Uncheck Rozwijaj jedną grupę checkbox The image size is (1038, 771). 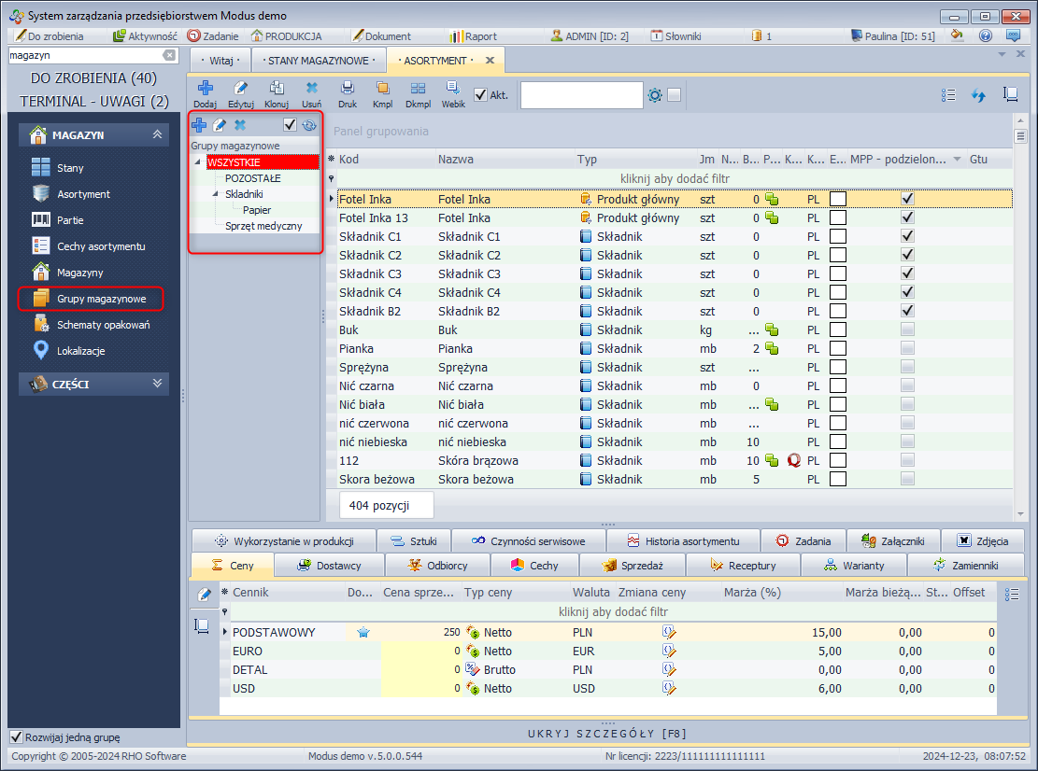[16, 736]
